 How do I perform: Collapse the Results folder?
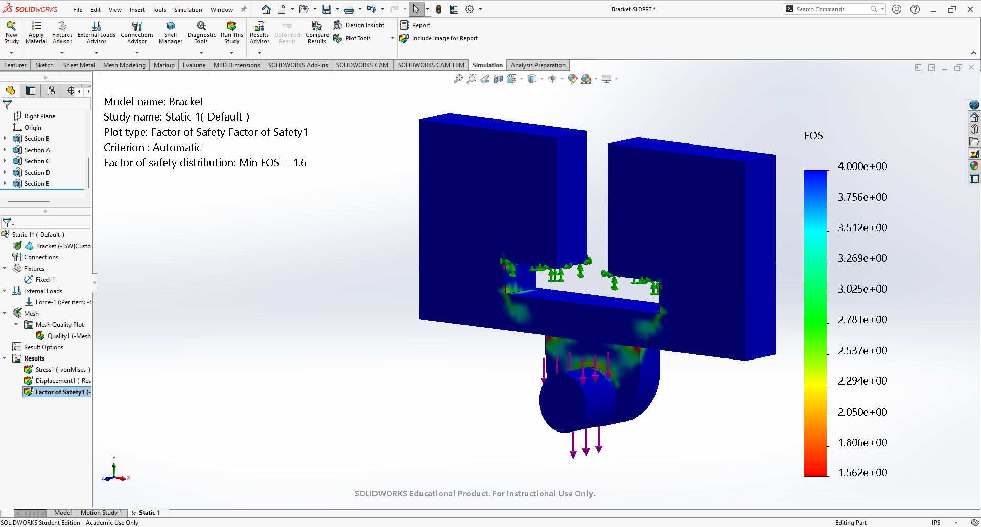5,358
